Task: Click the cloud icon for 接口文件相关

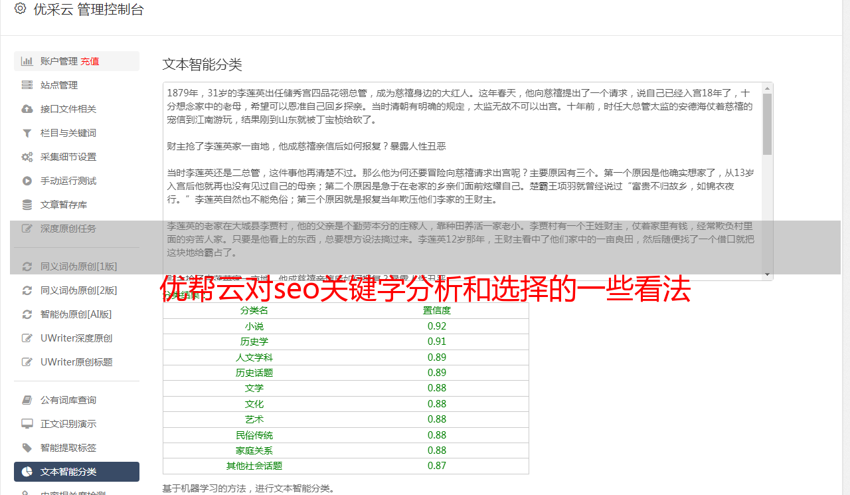Action: pos(27,109)
